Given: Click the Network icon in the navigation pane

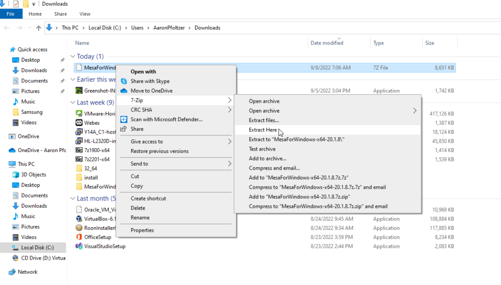Looking at the screenshot, I should [x=12, y=272].
